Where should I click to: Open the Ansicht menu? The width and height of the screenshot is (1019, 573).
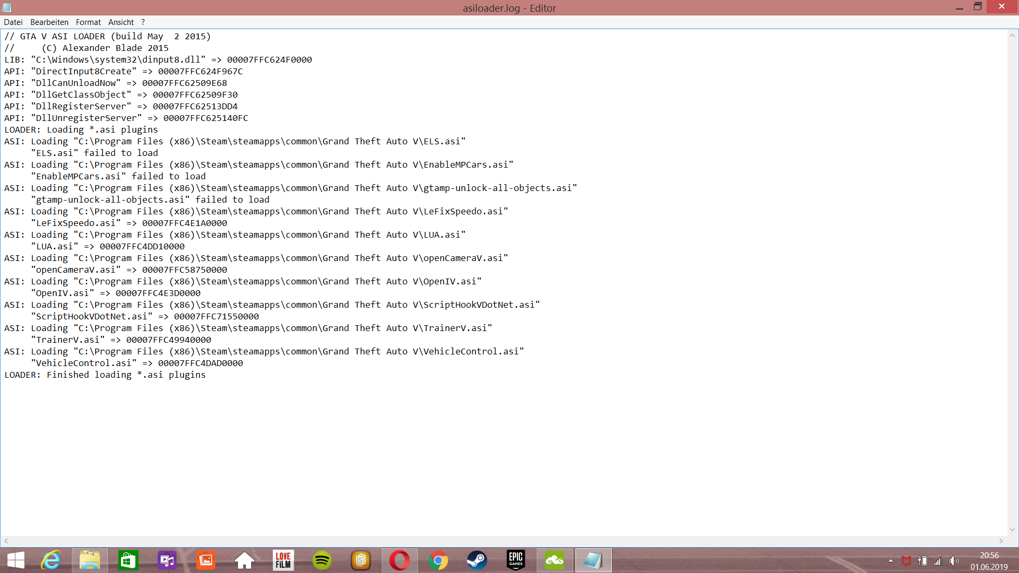(121, 22)
